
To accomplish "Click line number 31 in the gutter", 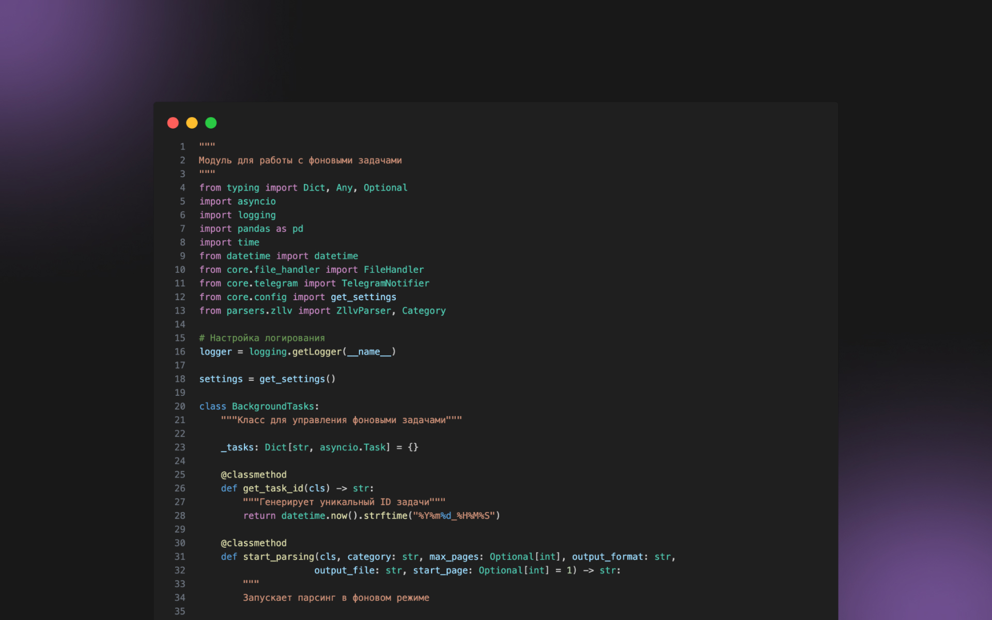I will [x=180, y=556].
